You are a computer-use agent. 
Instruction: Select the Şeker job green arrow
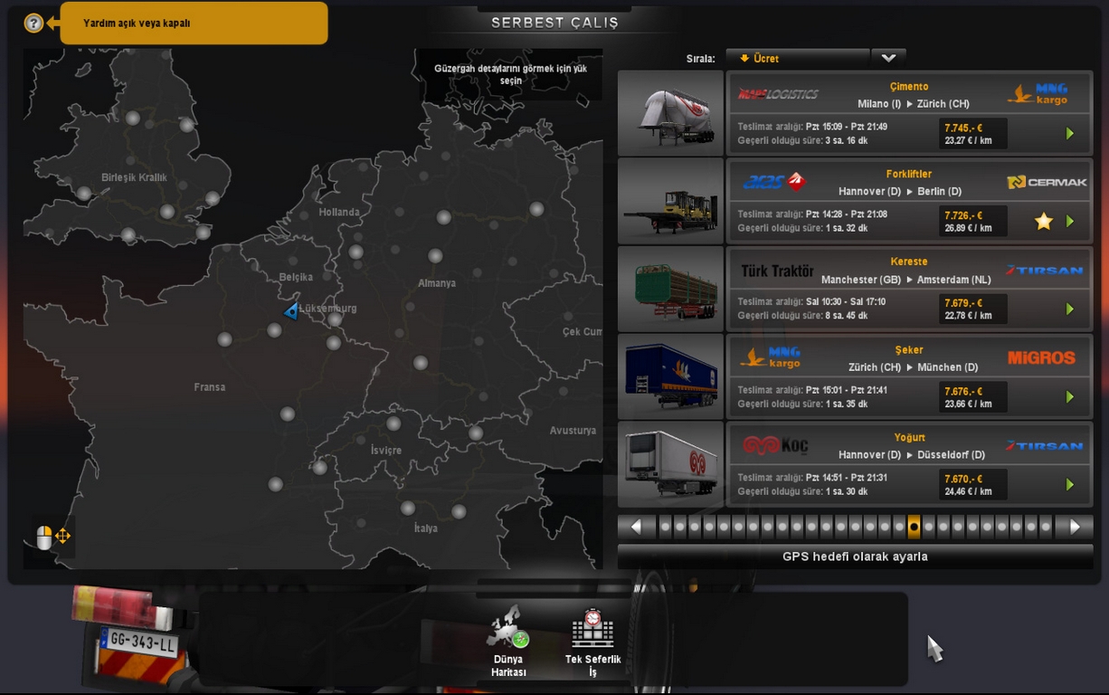[1069, 397]
